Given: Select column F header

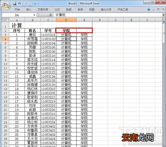Looking at the screenshot, I should (100, 20).
